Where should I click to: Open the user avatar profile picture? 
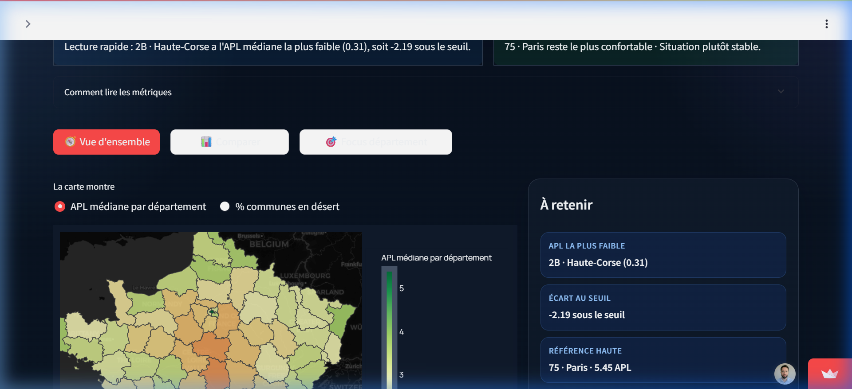click(x=785, y=374)
